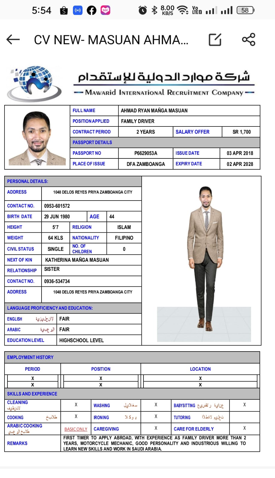Tap the WASHING skill label
Viewport: 275px width, 478px height.
pos(102,406)
